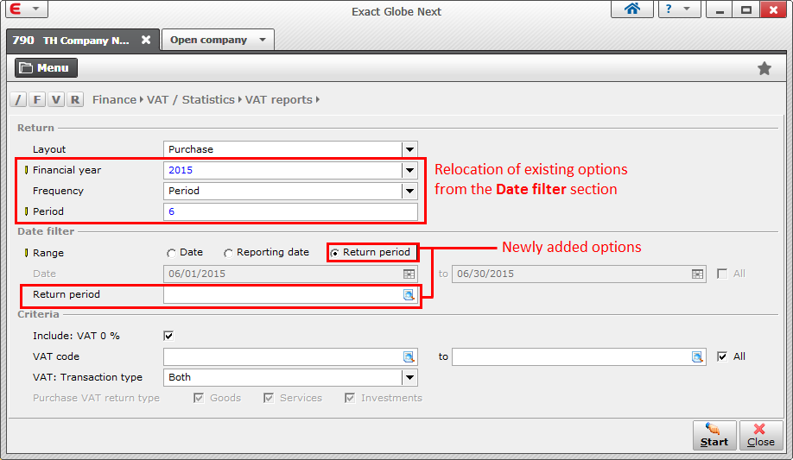Select the Return period radio button
The image size is (793, 460).
point(335,253)
